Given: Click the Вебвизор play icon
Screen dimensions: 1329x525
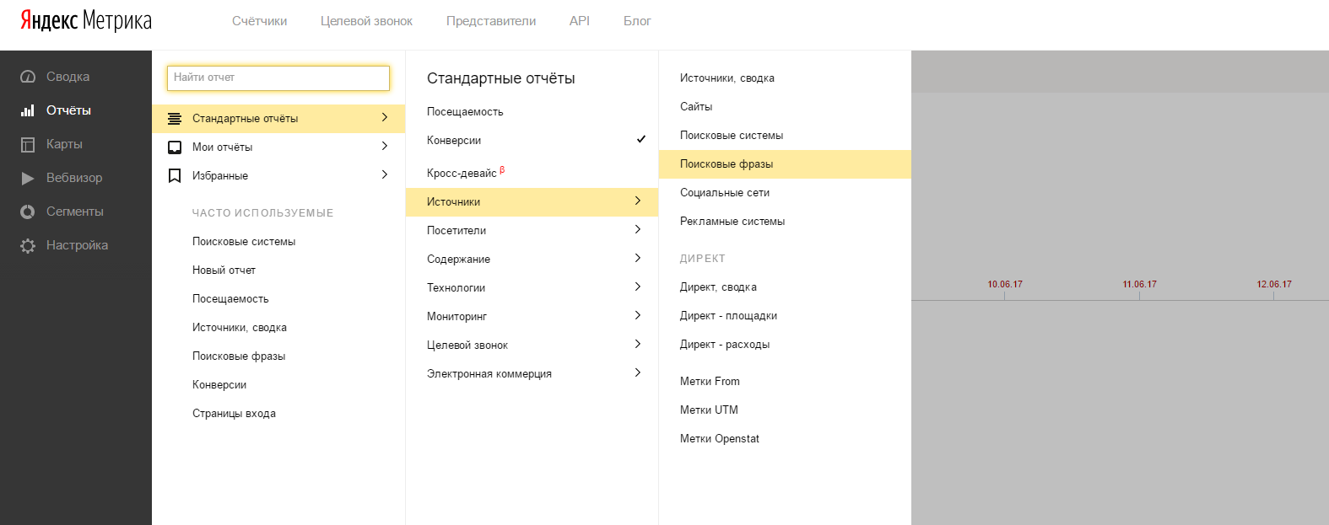Looking at the screenshot, I should click(28, 178).
